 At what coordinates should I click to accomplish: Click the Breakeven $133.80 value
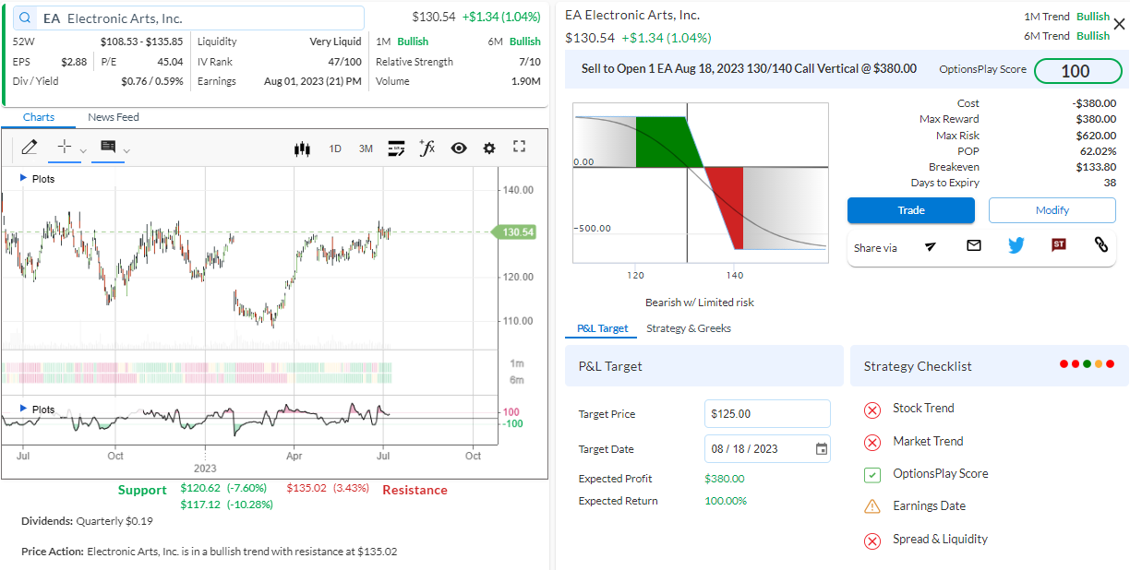[1096, 167]
